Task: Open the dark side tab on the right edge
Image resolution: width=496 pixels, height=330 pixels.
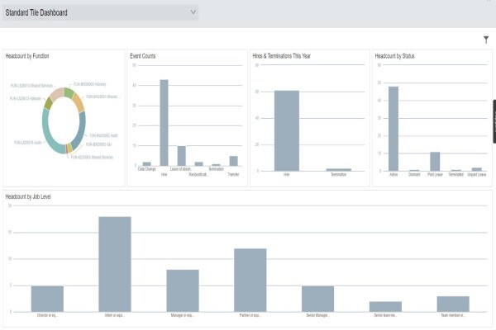Action: (494, 121)
